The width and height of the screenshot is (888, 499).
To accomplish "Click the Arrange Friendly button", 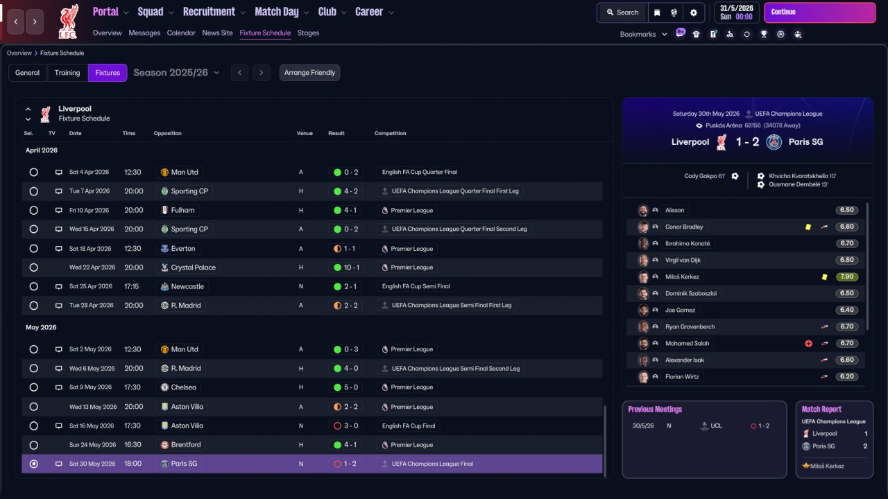I will click(x=309, y=73).
